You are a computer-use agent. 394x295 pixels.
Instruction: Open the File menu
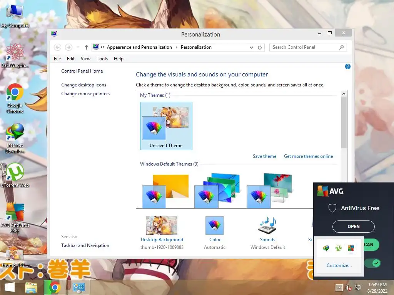coord(57,59)
